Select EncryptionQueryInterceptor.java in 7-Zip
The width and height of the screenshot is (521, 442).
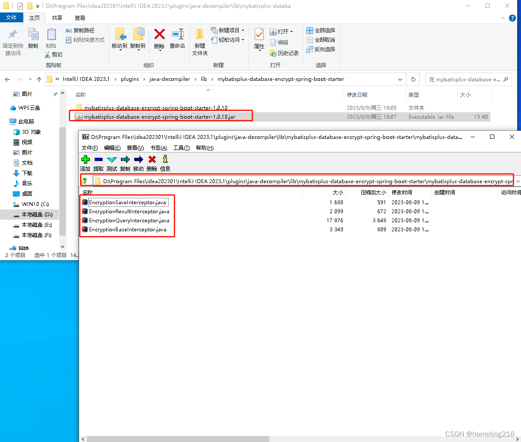click(x=129, y=221)
